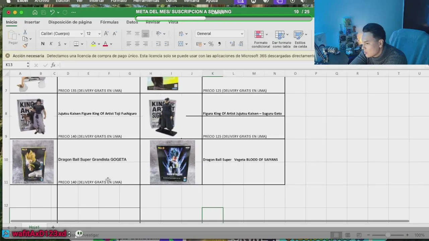Switch to the Datos tab
Viewport: 429px width, 241px height.
pyautogui.click(x=132, y=22)
